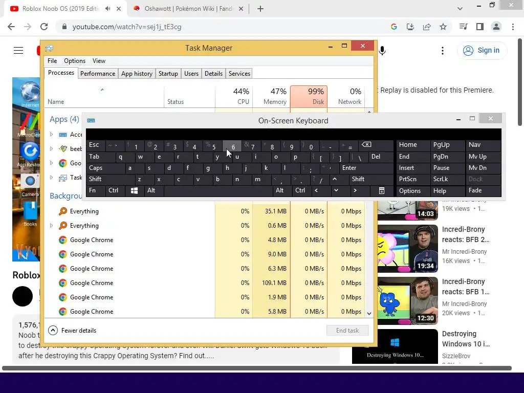Viewport: 524px width, 393px height.
Task: Open the 19:34 Incredi-Brony BFB thumbnail
Action: click(x=407, y=248)
